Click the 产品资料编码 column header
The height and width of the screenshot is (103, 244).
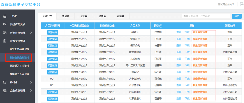click(x=52, y=26)
